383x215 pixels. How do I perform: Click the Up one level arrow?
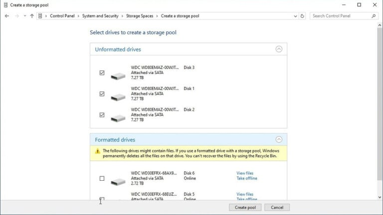[32, 16]
